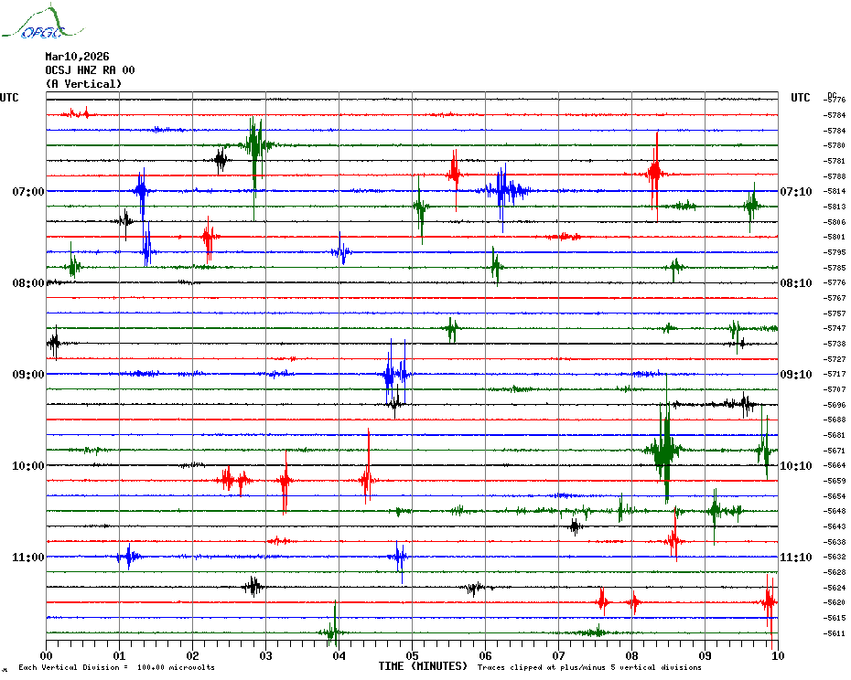Click the -5814 offset value

(835, 191)
